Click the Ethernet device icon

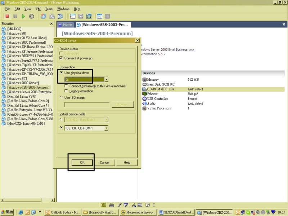tap(145, 94)
